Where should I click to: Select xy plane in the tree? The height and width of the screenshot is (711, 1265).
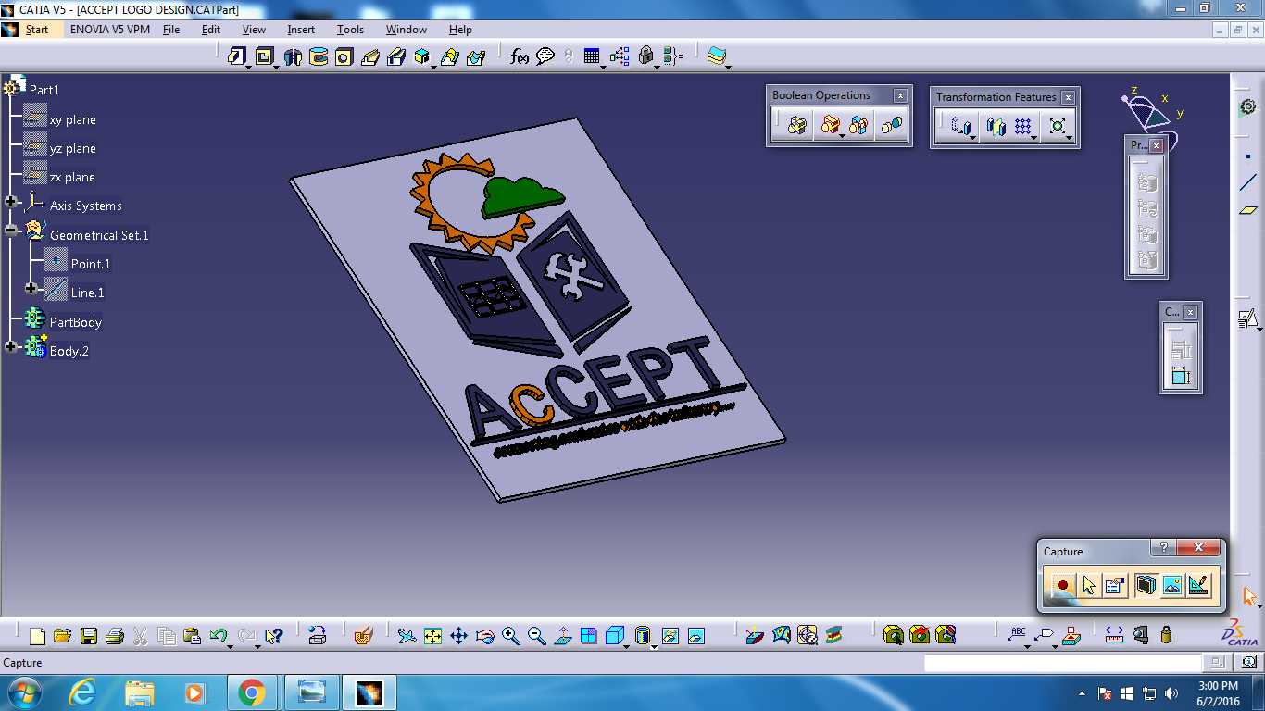click(73, 119)
